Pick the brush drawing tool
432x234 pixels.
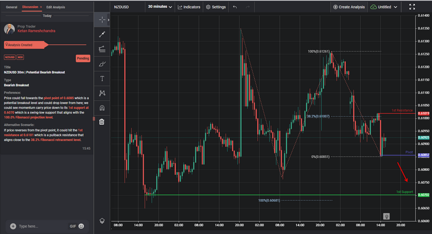pyautogui.click(x=102, y=64)
